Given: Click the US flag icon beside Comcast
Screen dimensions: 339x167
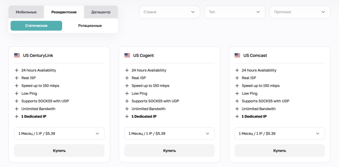Looking at the screenshot, I should 237,56.
